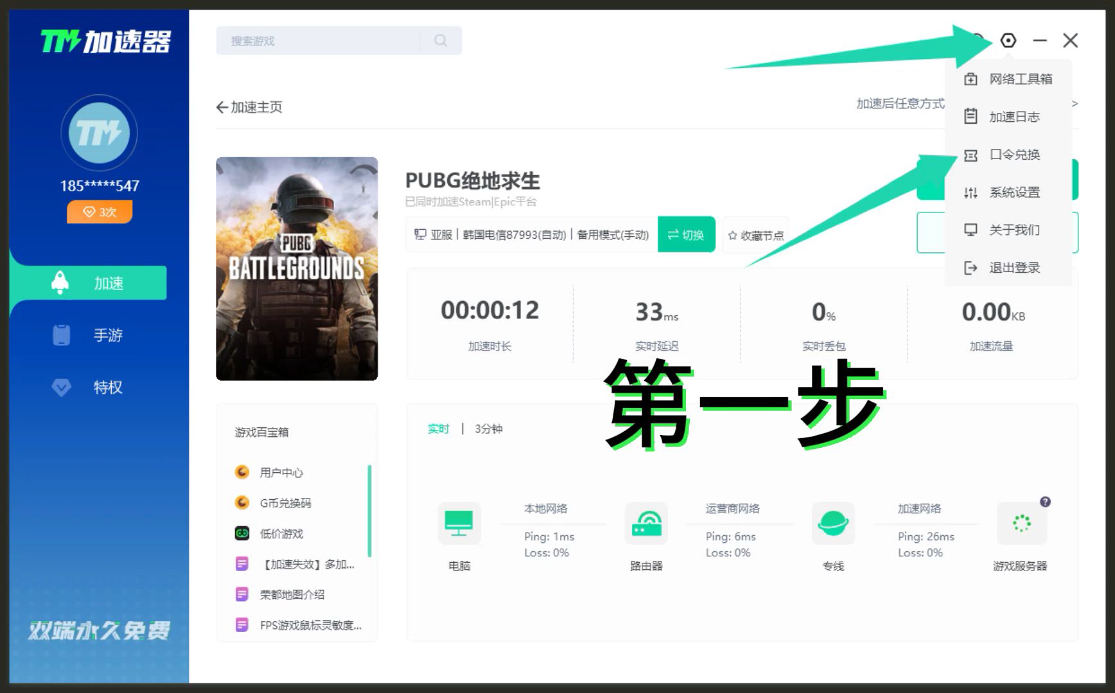Click the 33ms 实时延迟 value
Viewport: 1115px width, 693px height.
[x=656, y=312]
